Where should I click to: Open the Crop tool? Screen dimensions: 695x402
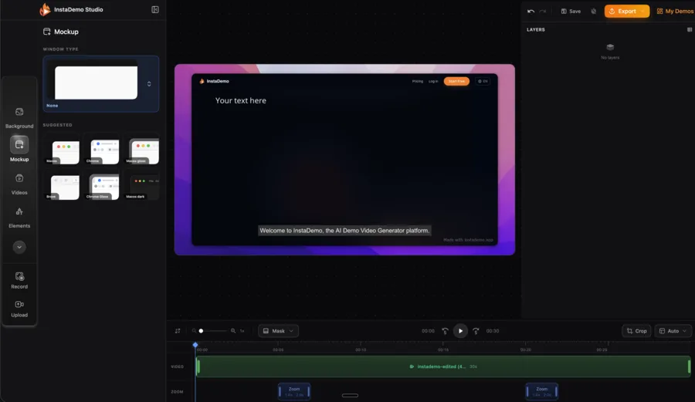click(637, 331)
